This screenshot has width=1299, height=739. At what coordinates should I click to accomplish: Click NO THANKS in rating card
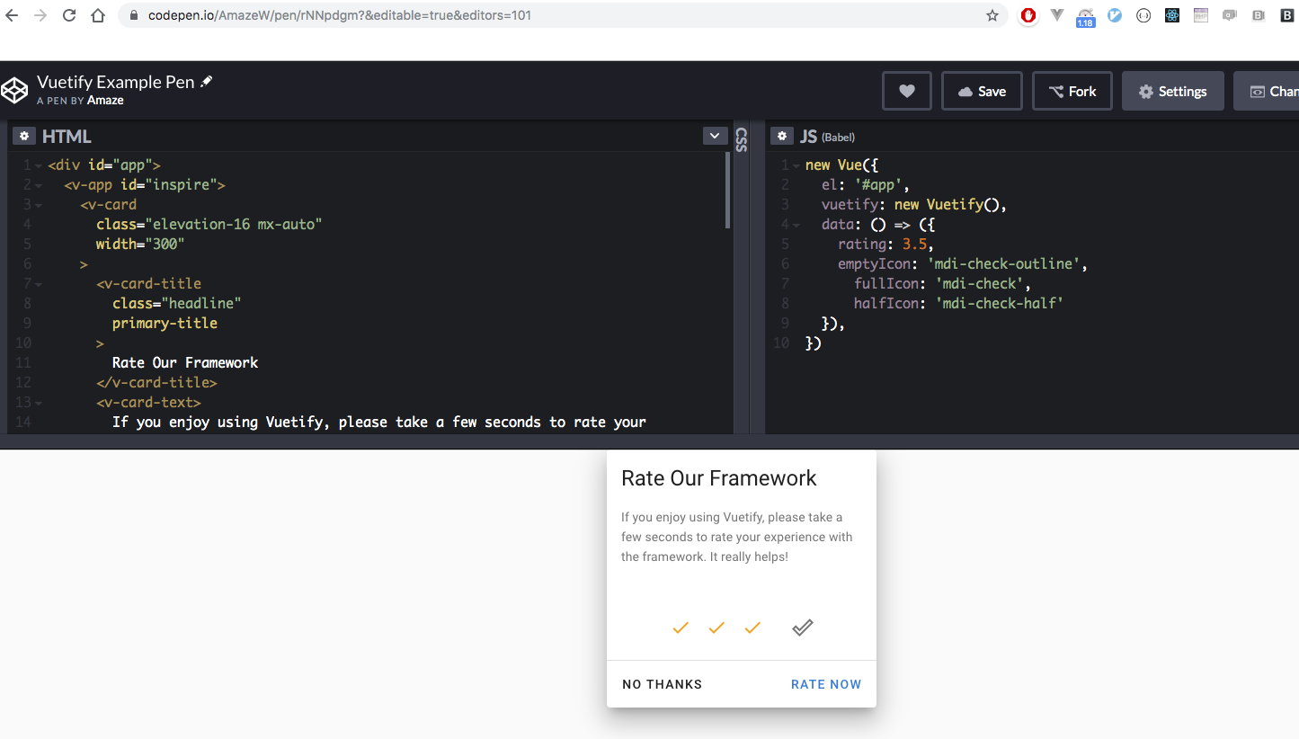pos(663,684)
